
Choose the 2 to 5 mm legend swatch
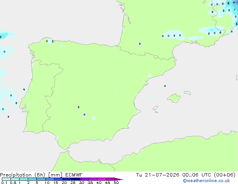coord(32,179)
